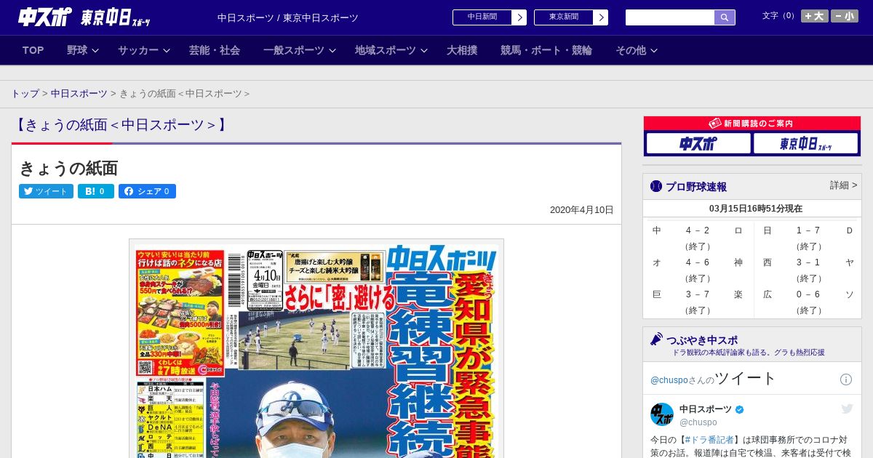Click the search magnifier button
The image size is (873, 458).
pos(725,17)
